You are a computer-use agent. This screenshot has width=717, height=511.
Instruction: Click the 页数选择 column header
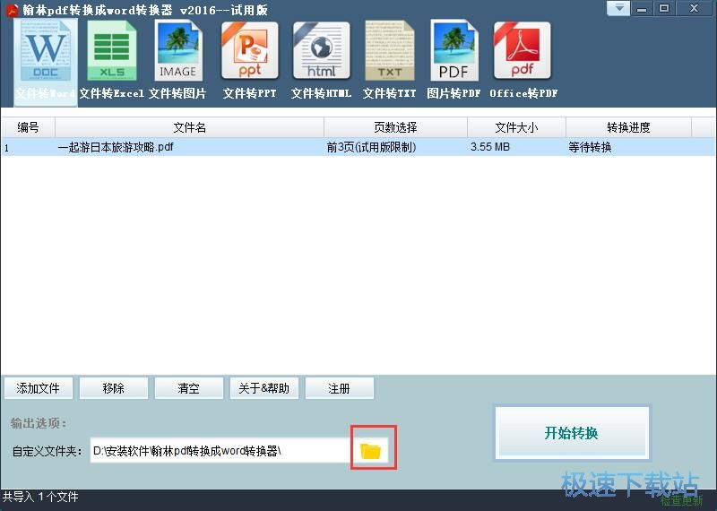[x=395, y=127]
